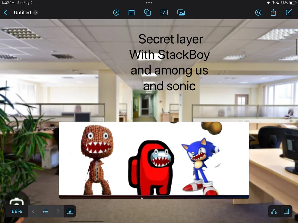The width and height of the screenshot is (298, 223).
Task: Tap the Wi-Fi status icon
Action: (x=273, y=3)
